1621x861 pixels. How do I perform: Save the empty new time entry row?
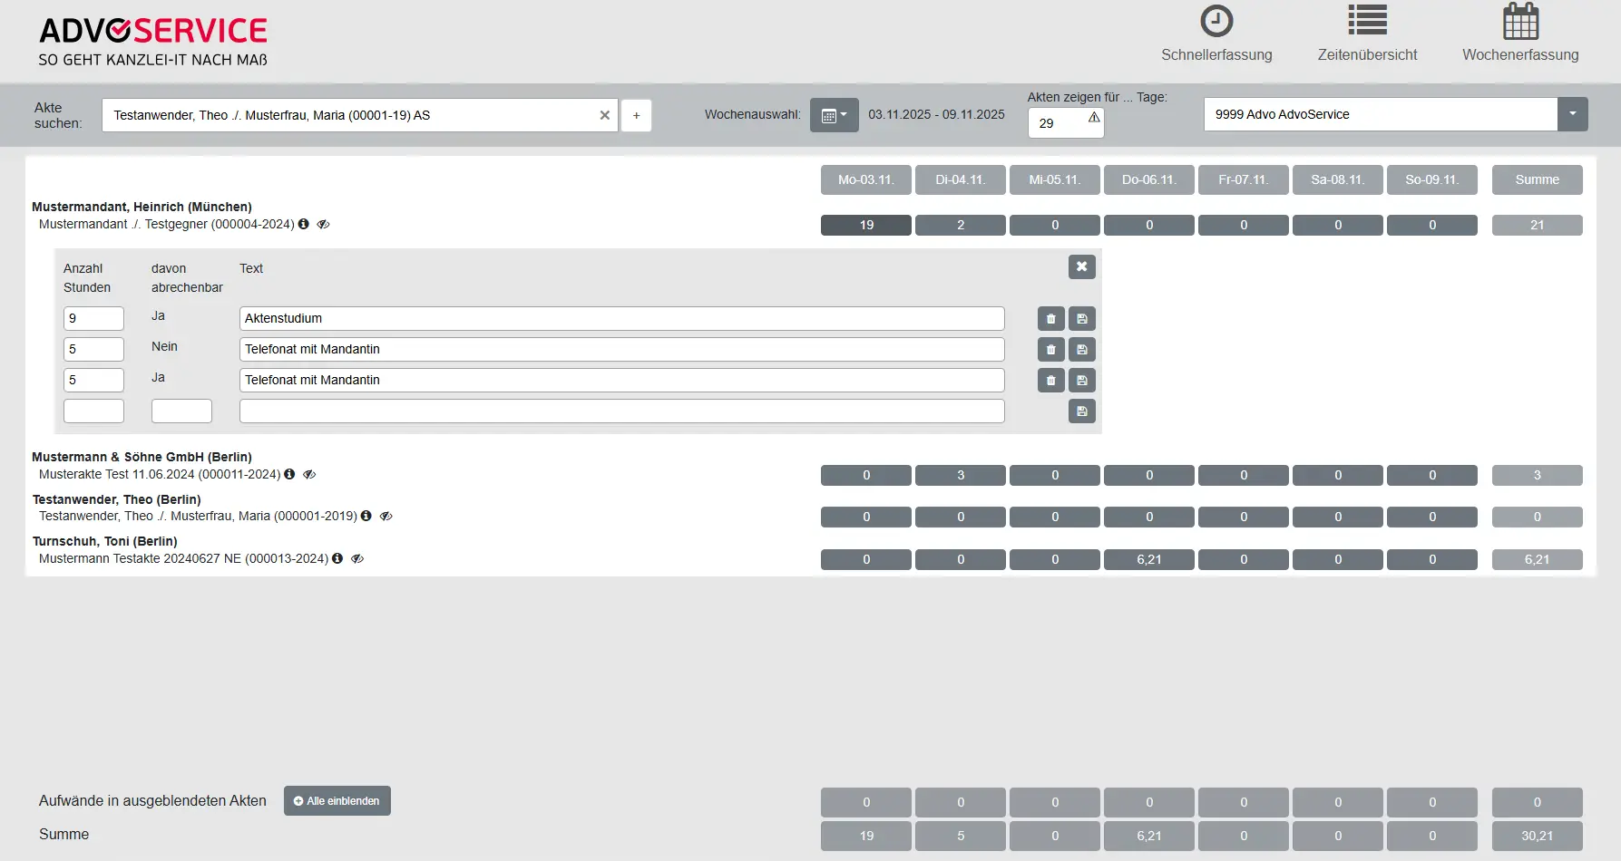[x=1081, y=411]
